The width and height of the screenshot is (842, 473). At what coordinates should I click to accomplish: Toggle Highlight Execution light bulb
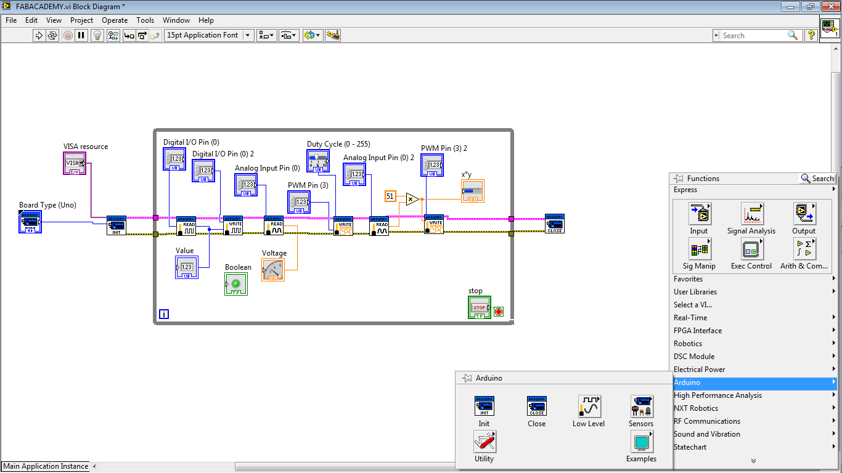[97, 36]
